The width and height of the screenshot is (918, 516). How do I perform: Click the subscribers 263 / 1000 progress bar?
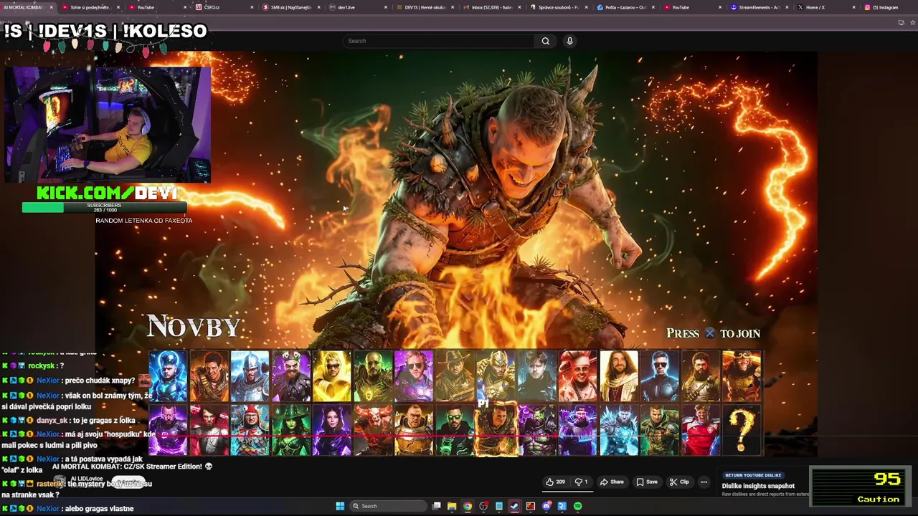pos(104,207)
